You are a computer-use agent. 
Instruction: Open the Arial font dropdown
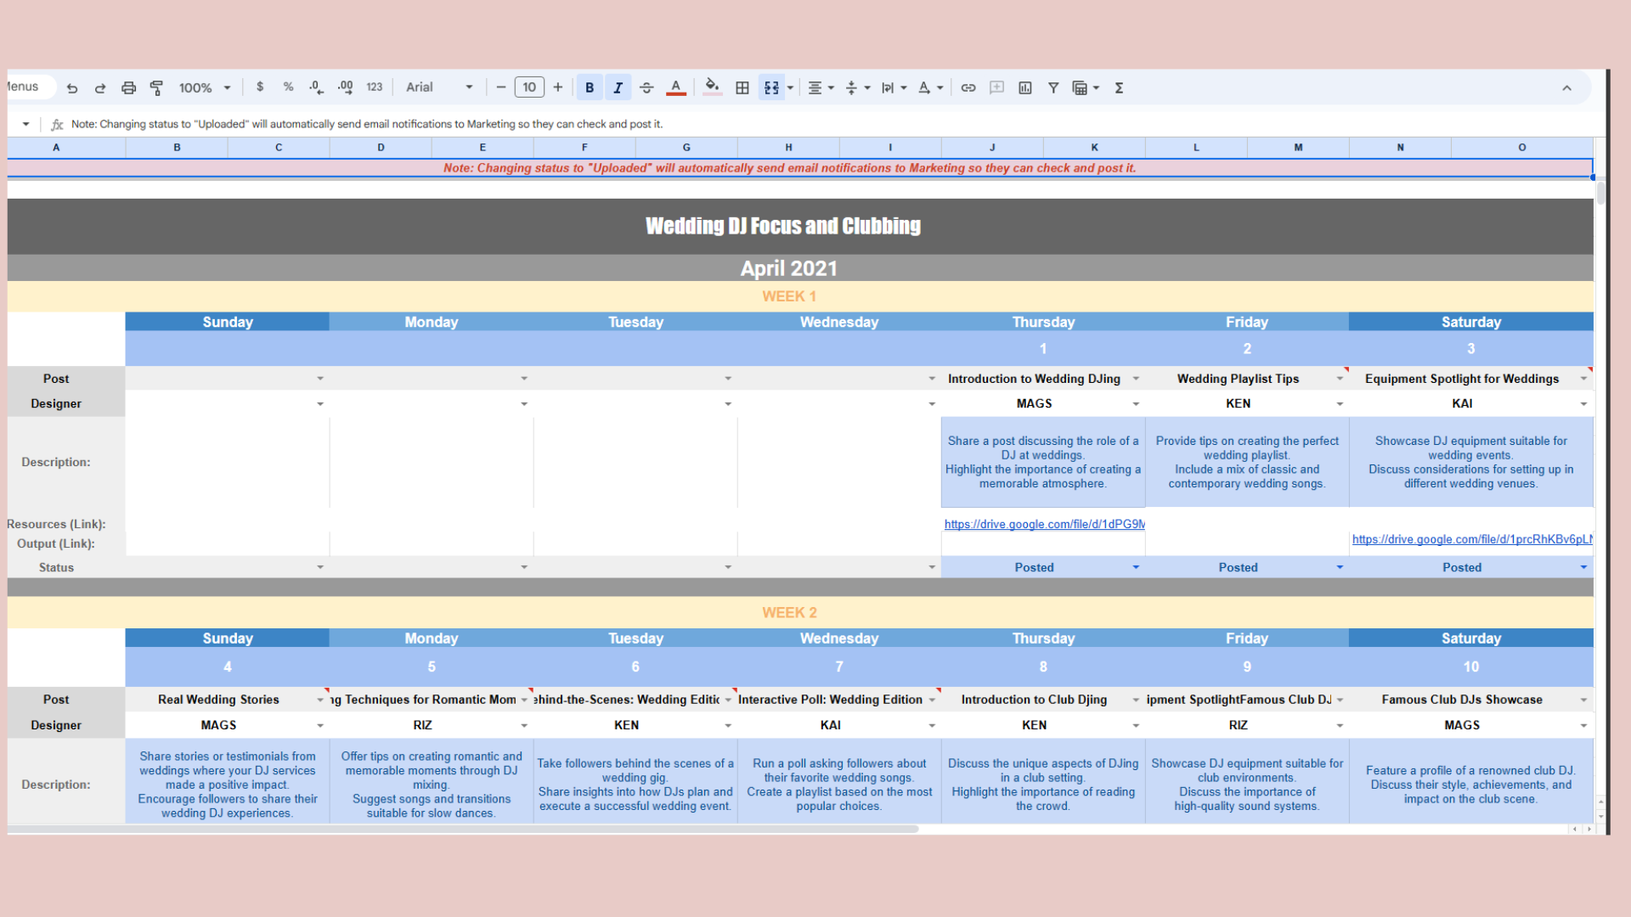[438, 87]
